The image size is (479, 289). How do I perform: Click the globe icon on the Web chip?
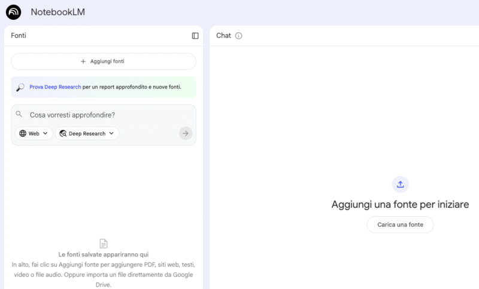pos(23,134)
